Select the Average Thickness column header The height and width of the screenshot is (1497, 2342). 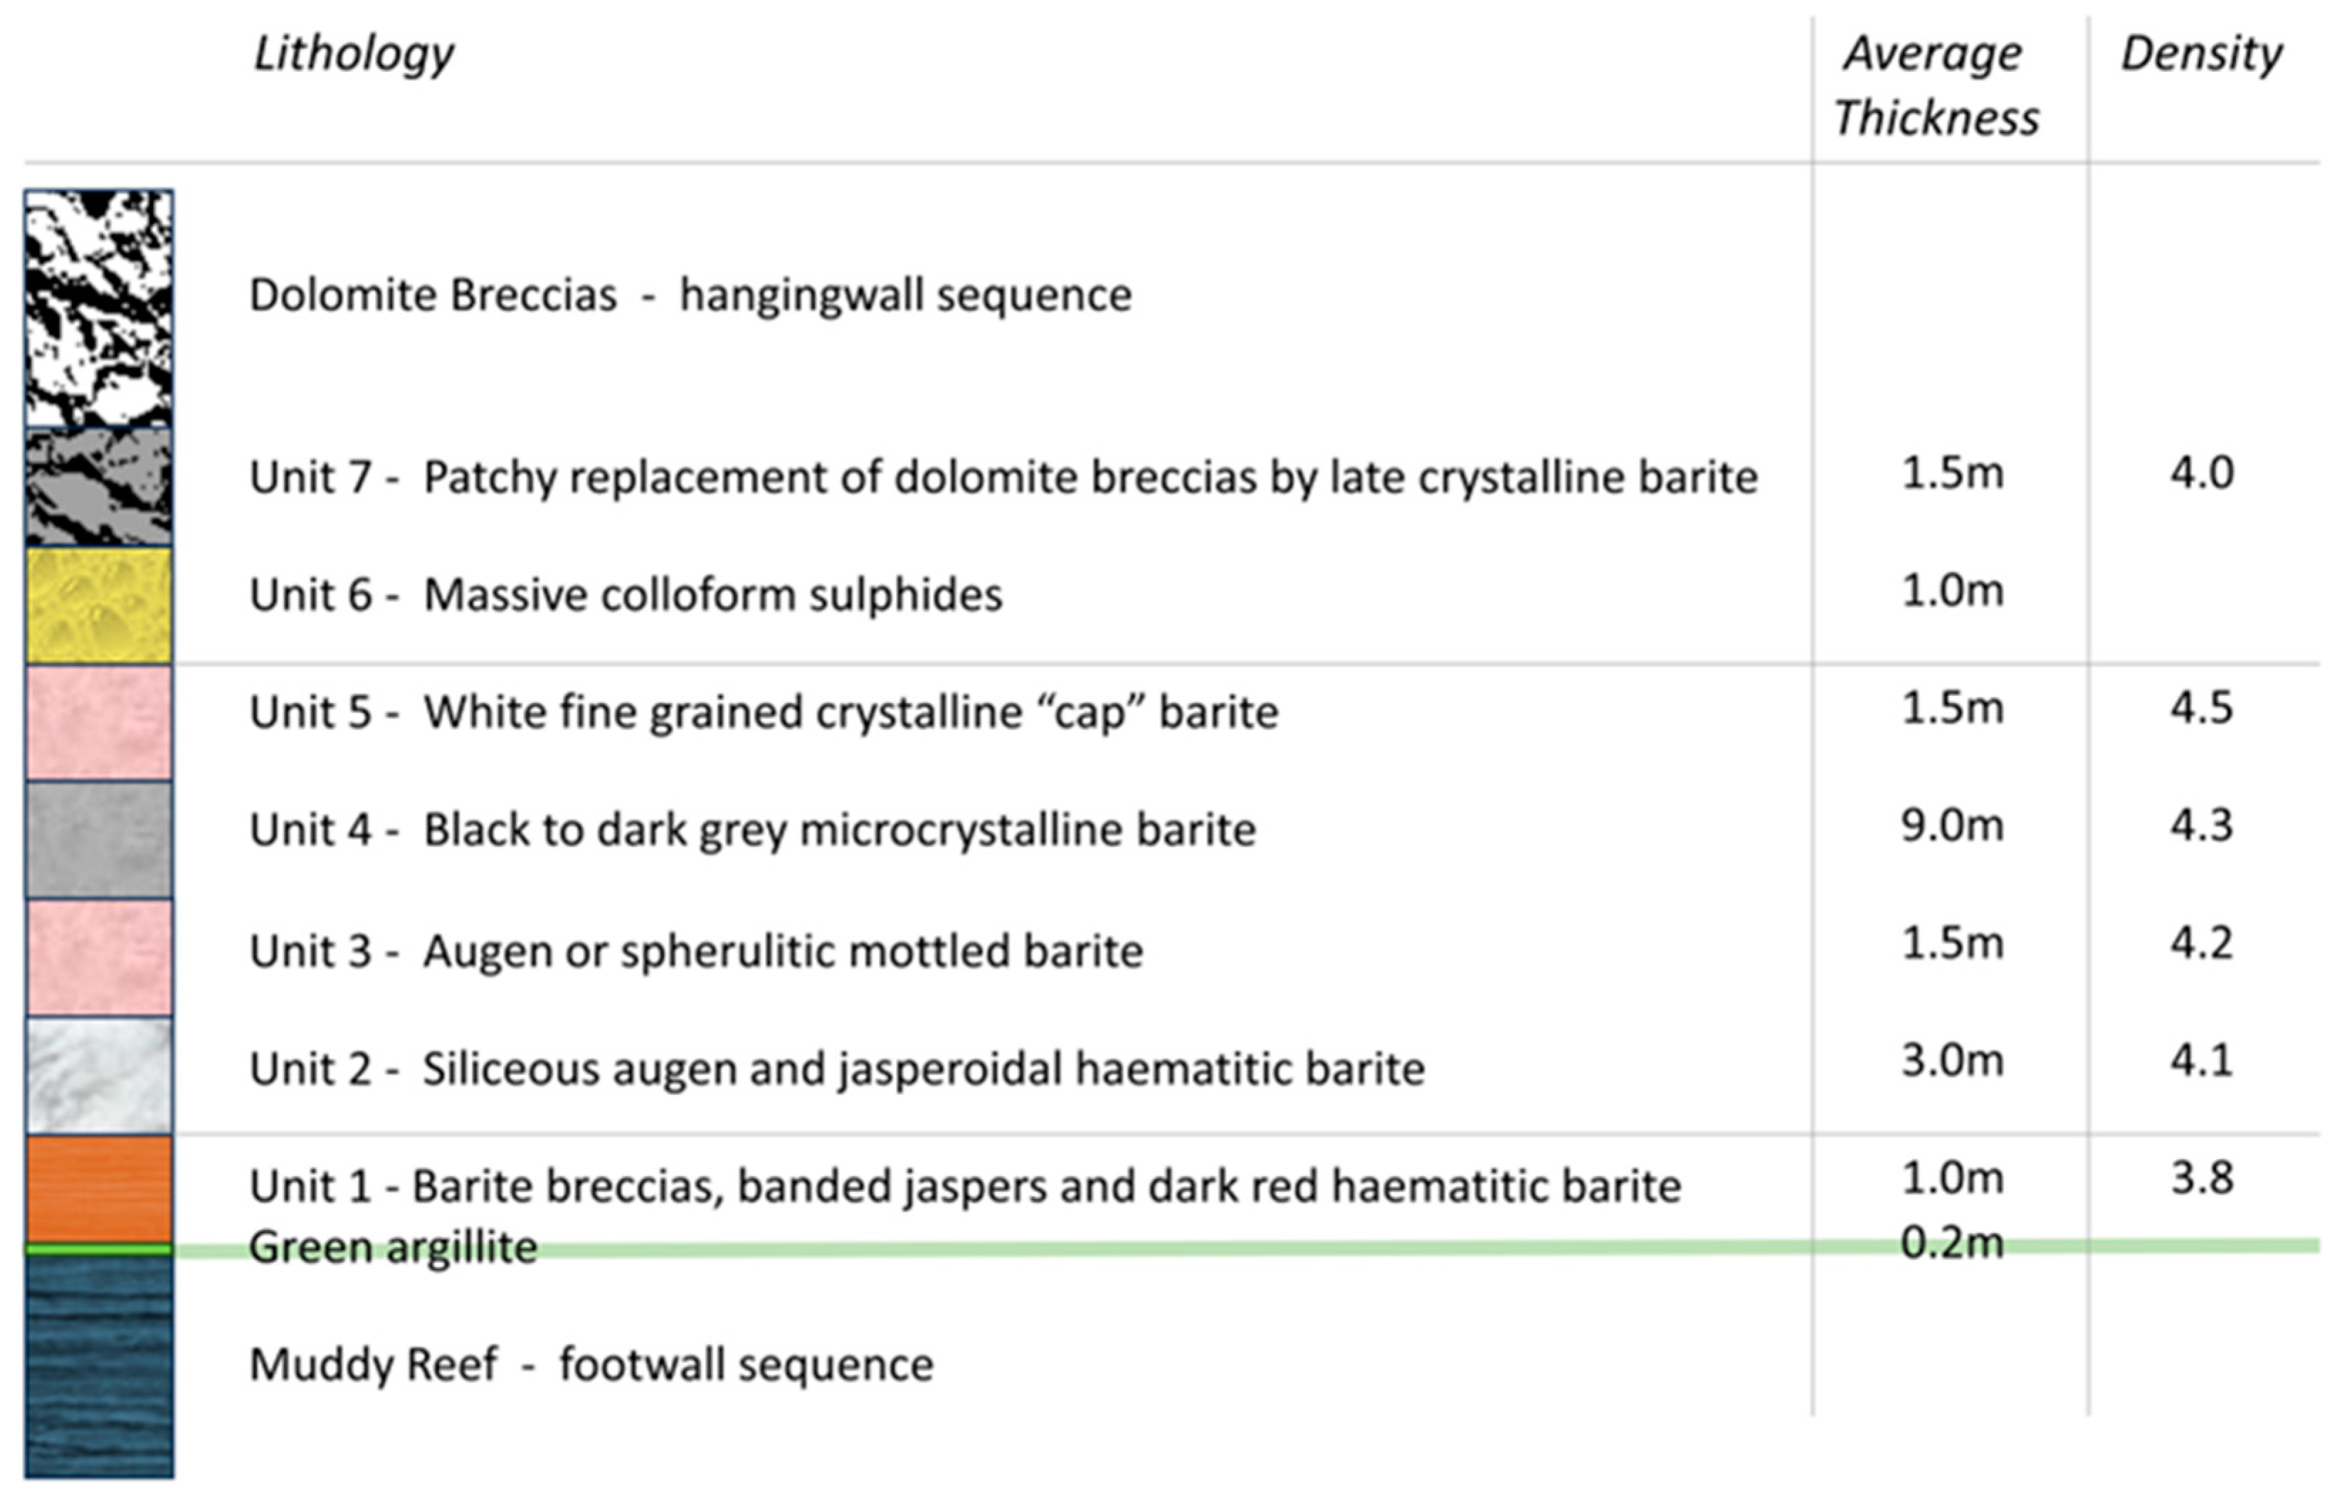[x=1936, y=85]
